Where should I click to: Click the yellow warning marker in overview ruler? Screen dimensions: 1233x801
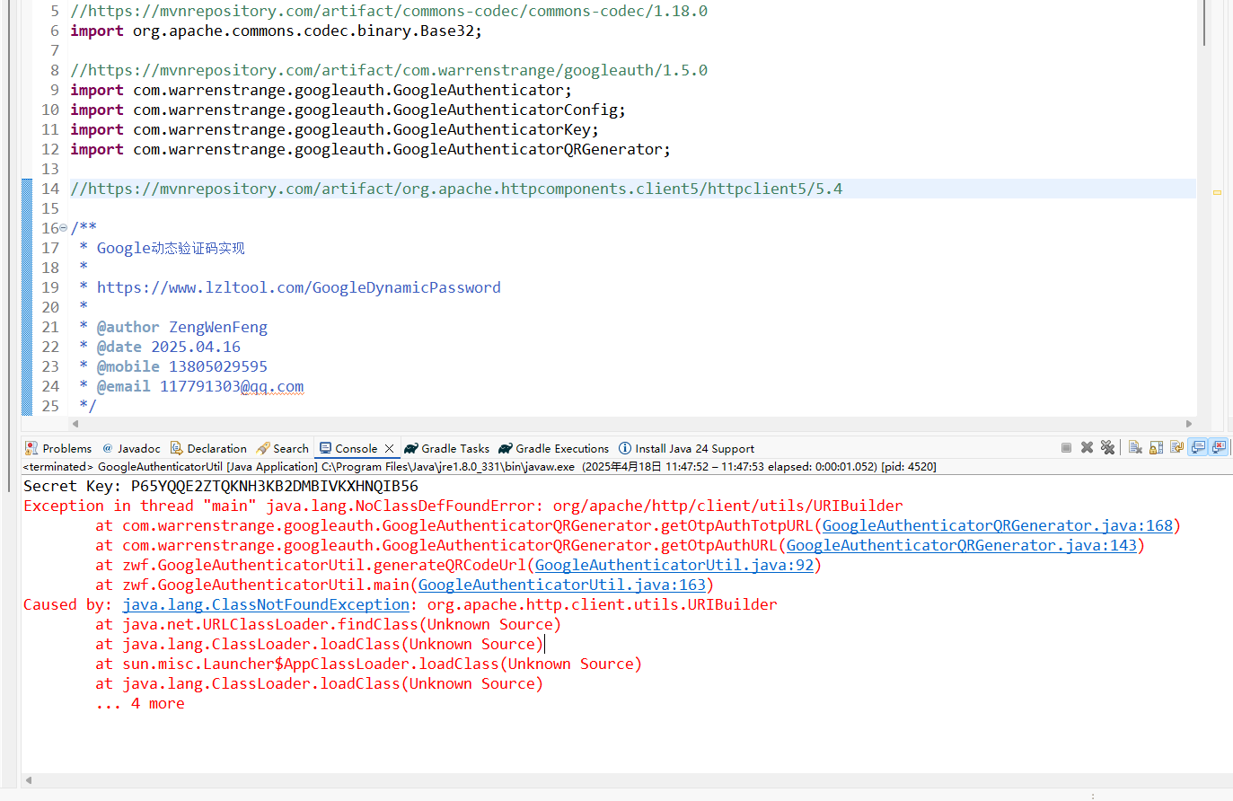point(1217,192)
